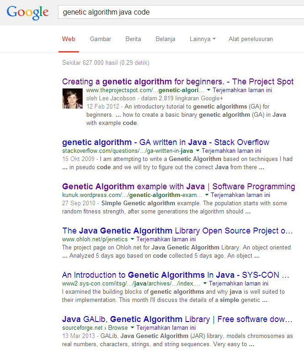The height and width of the screenshot is (353, 304).
Task: Expand the Lainnya dropdown menu
Action: 203,39
